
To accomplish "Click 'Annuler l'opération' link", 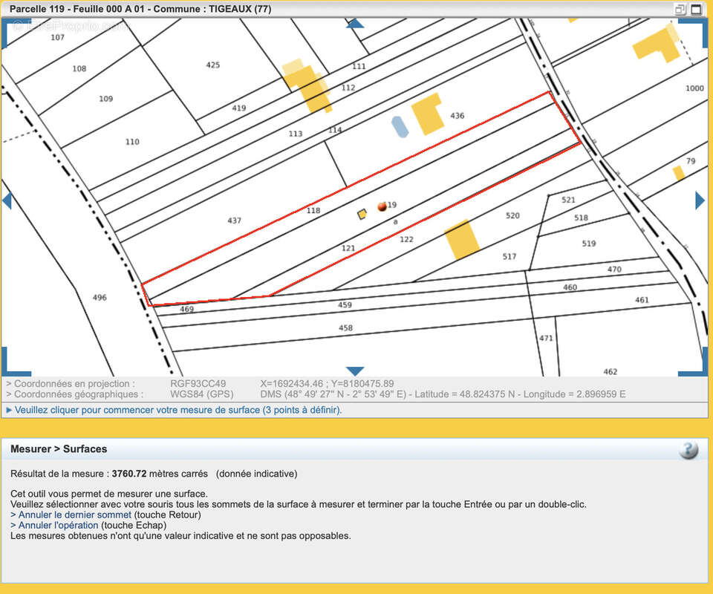I will click(x=58, y=525).
